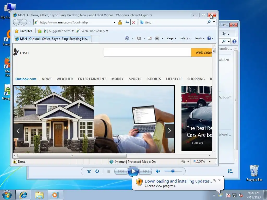This screenshot has width=267, height=200.
Task: Open the NEWS section link
Action: coord(46,79)
